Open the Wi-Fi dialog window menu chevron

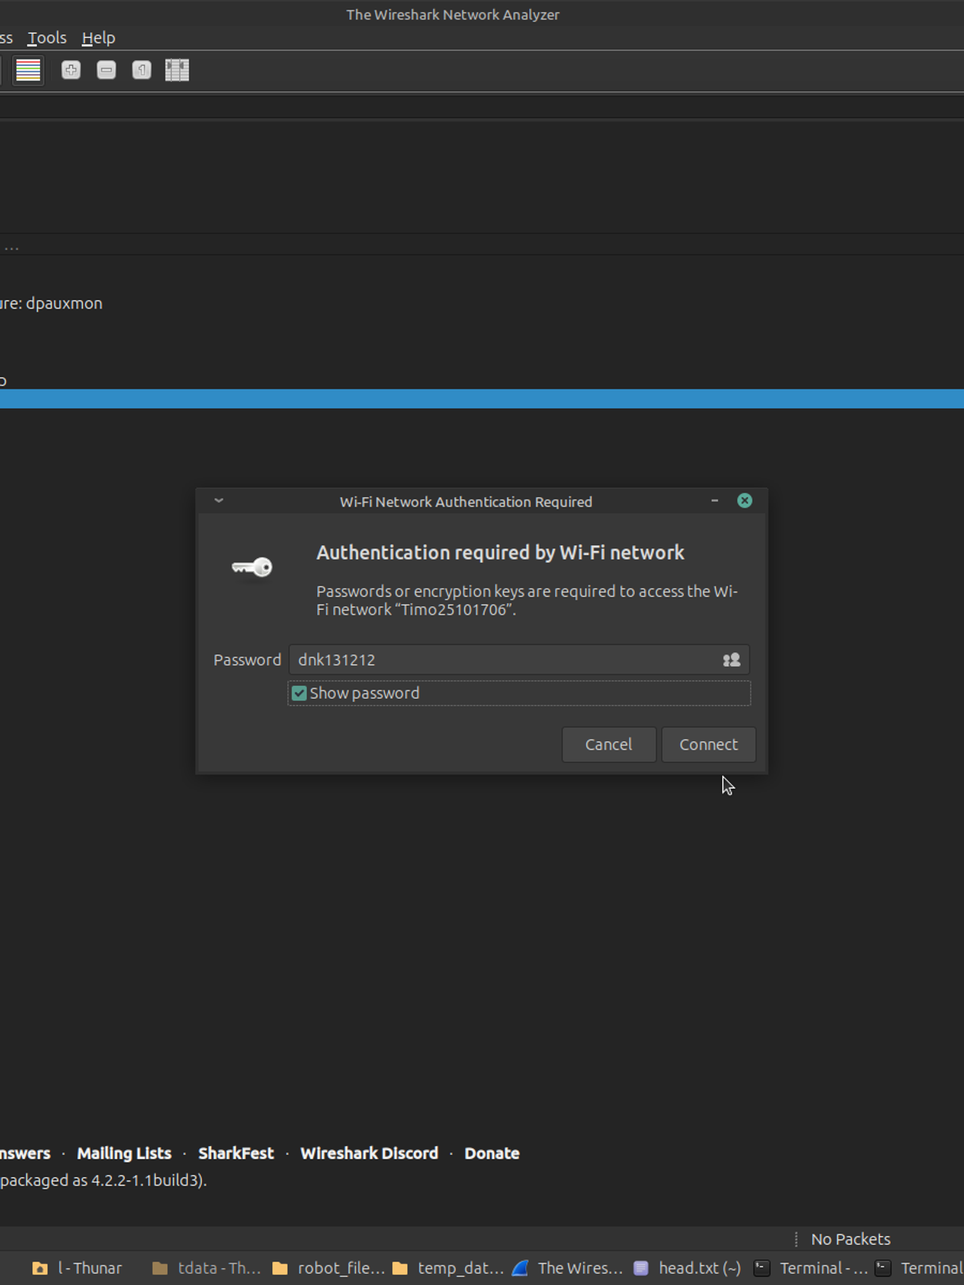pyautogui.click(x=219, y=501)
